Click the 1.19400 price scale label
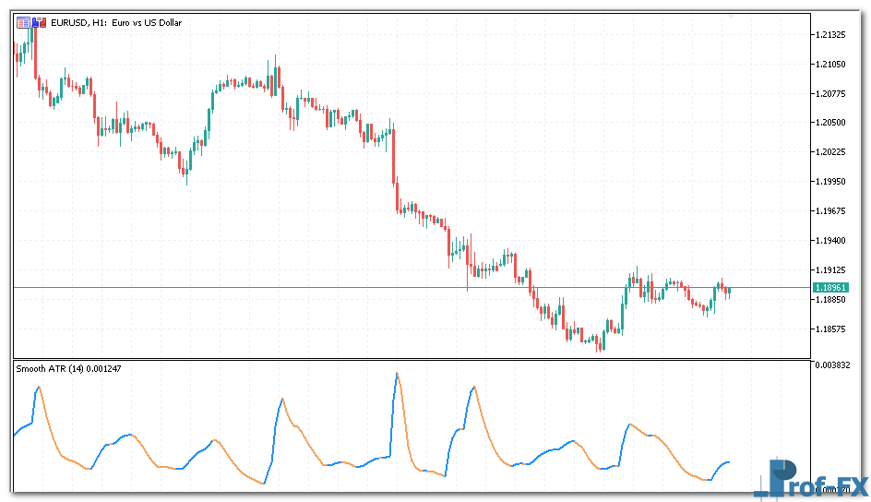Image resolution: width=871 pixels, height=502 pixels. (831, 240)
